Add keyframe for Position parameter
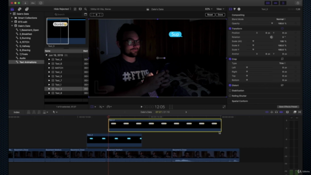311x175 pixels. pos(296,33)
